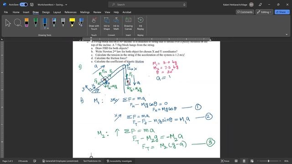Switch to the Insert tab
The image size is (292, 164).
pyautogui.click(x=26, y=12)
